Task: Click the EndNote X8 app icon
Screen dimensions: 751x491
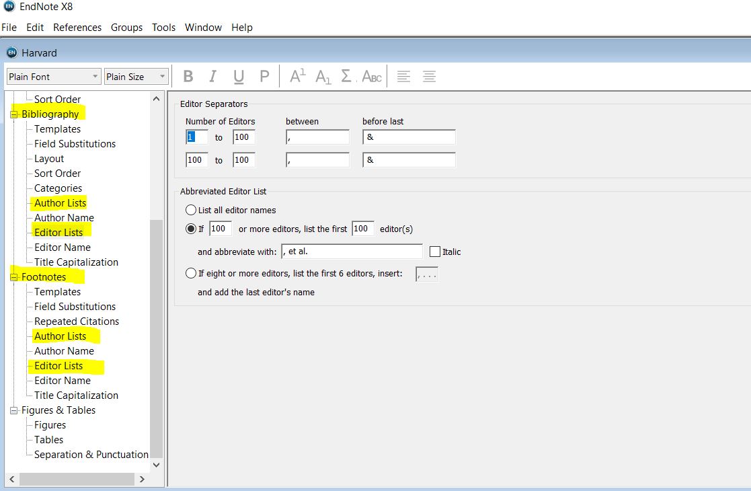Action: [9, 6]
